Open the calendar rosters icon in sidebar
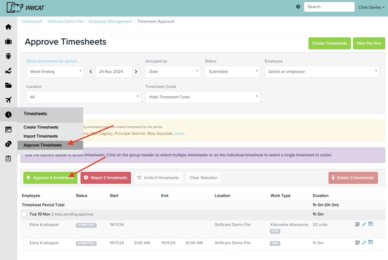The height and width of the screenshot is (260, 388). 8,129
